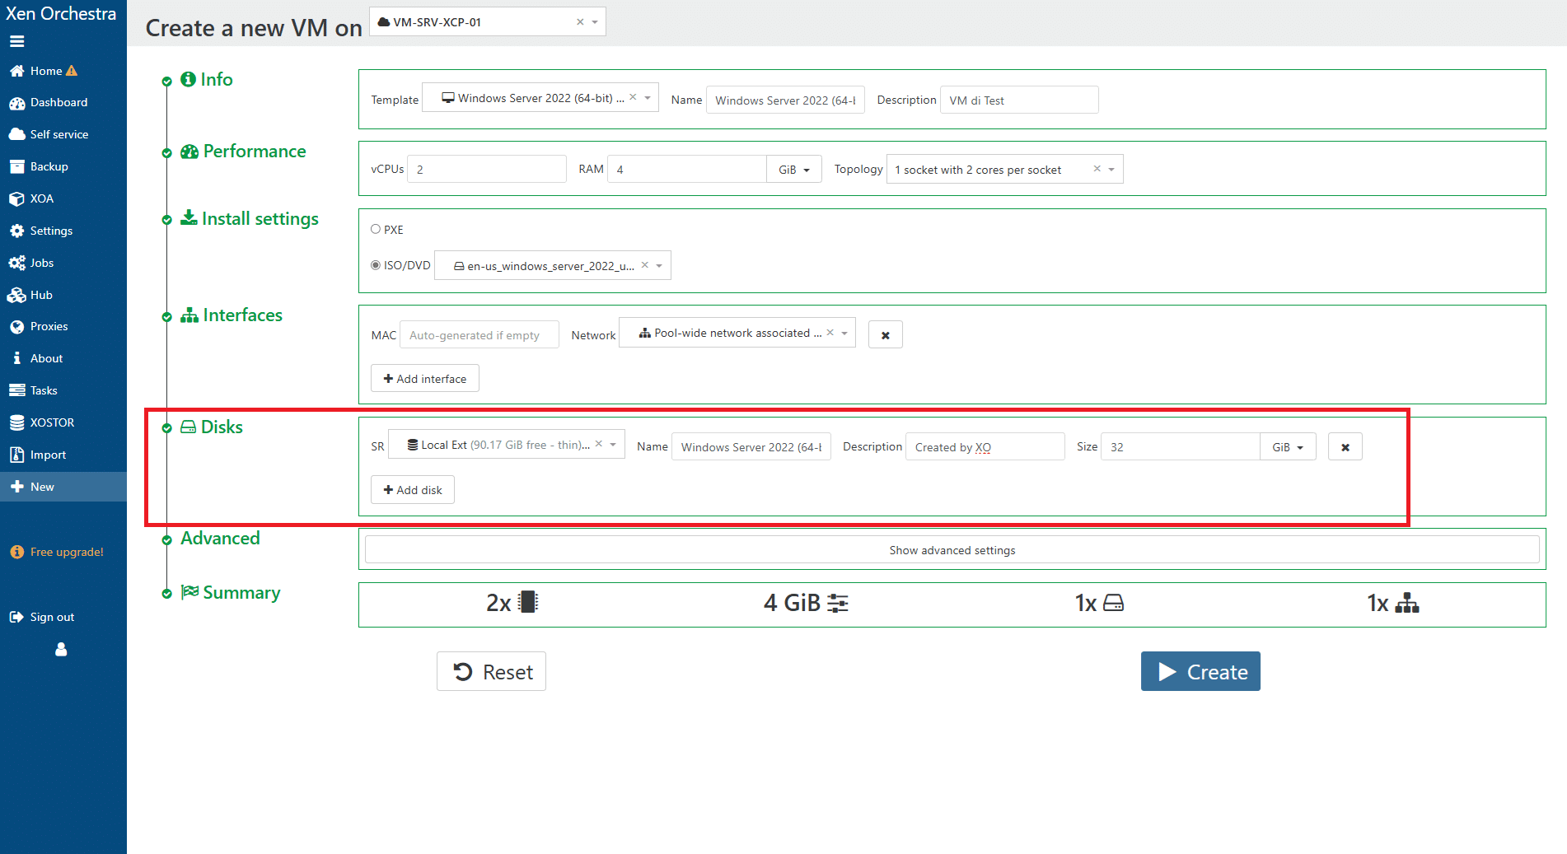The image size is (1567, 854).
Task: Click the Sign out arrow icon
Action: 16,617
